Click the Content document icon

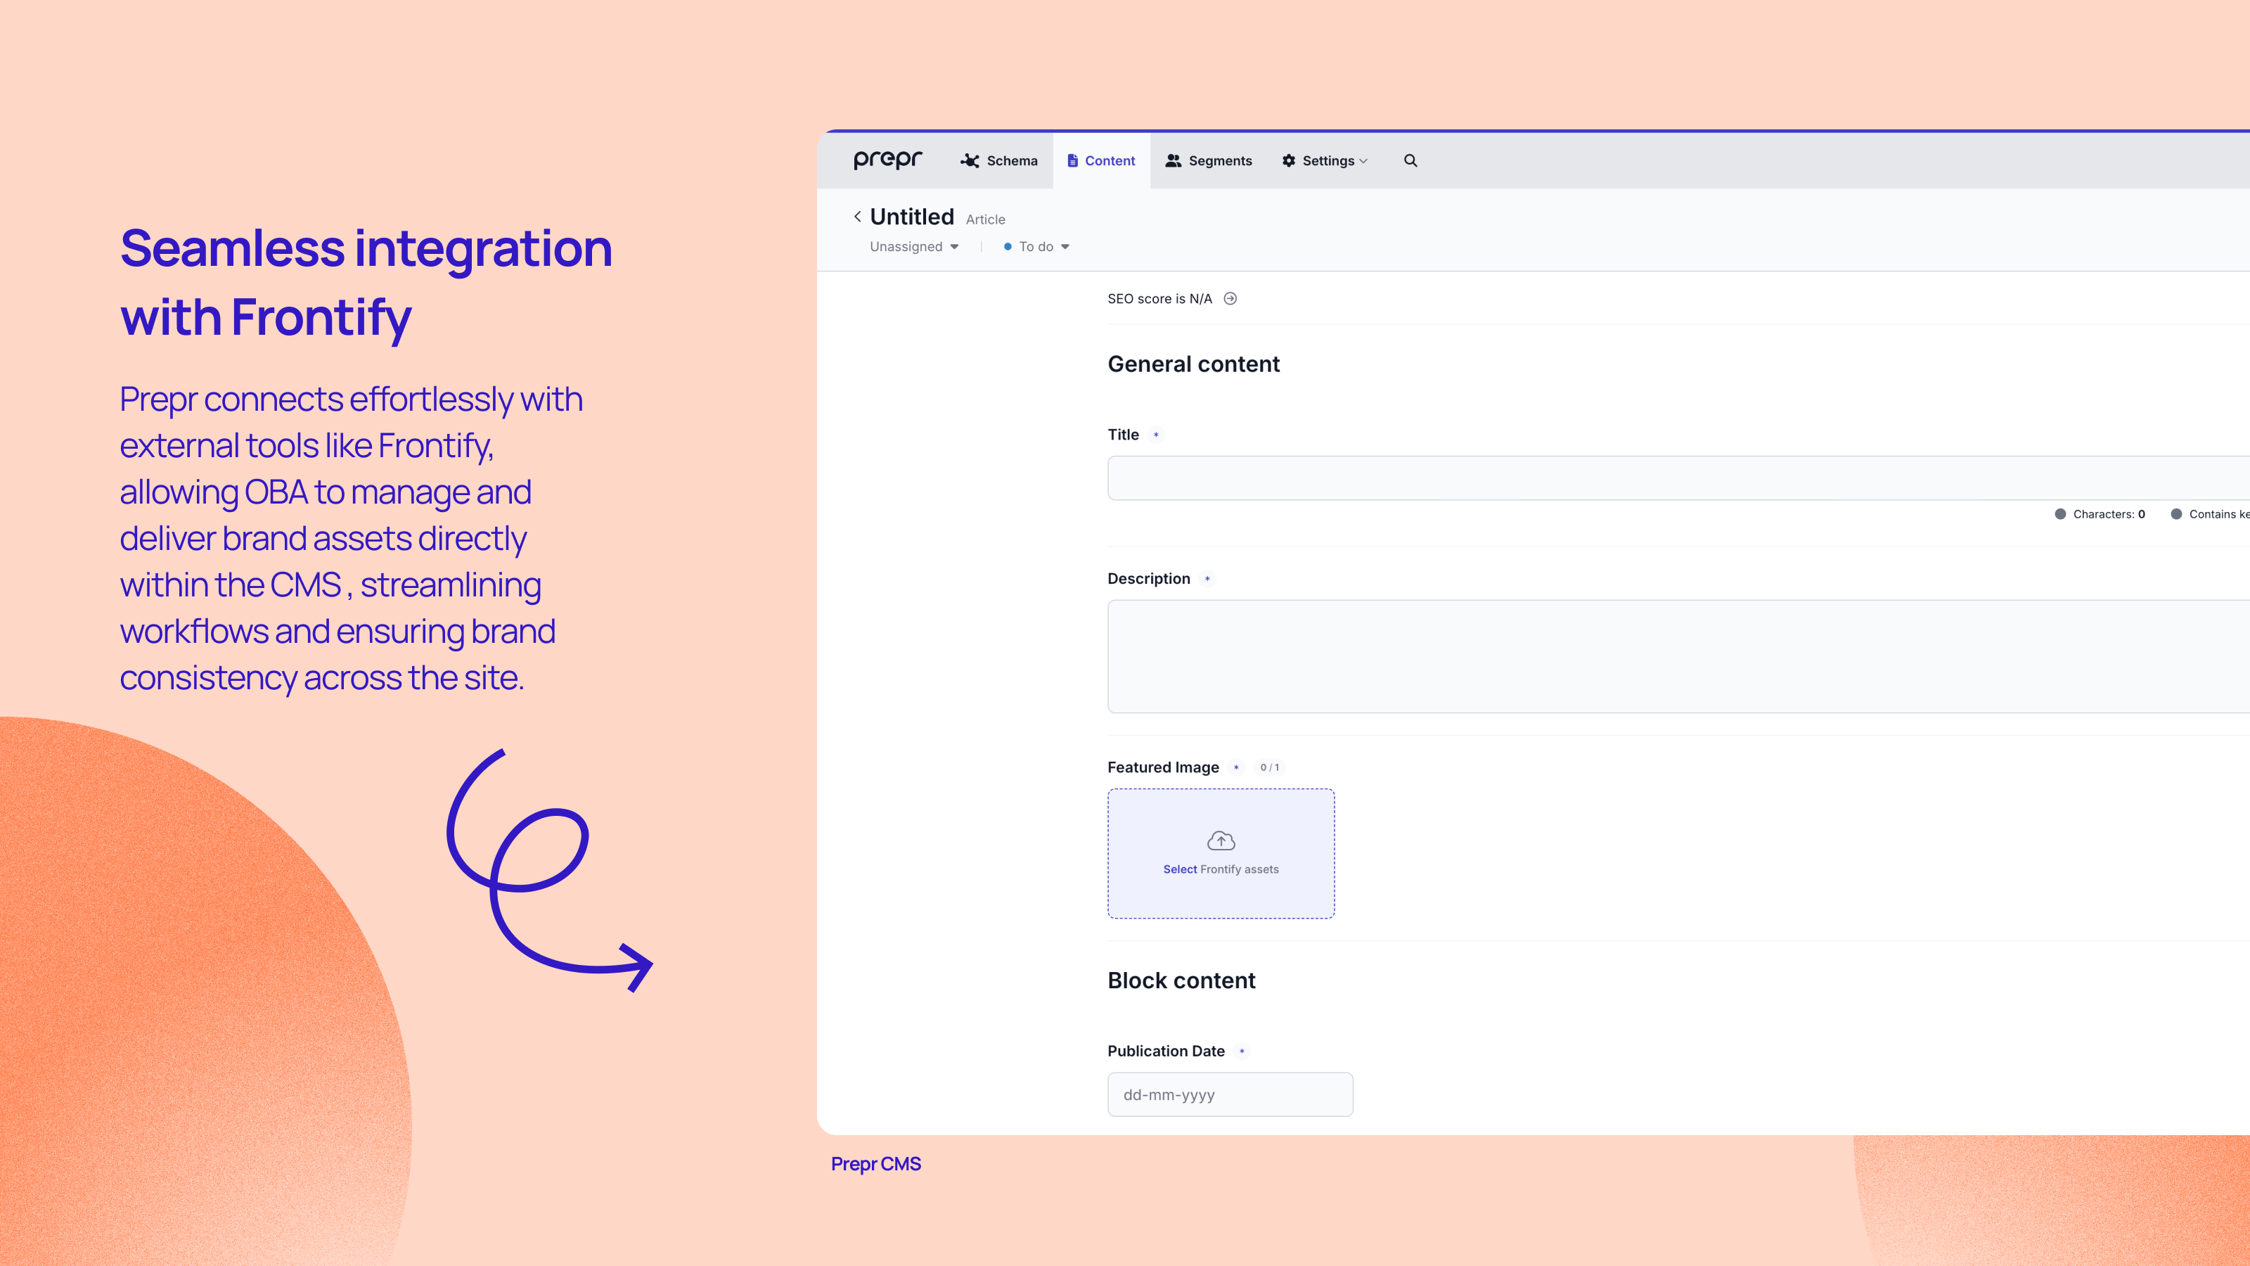1072,161
